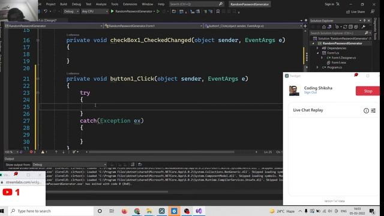Click Show All Files icon in Solution Explorer

coord(356,27)
